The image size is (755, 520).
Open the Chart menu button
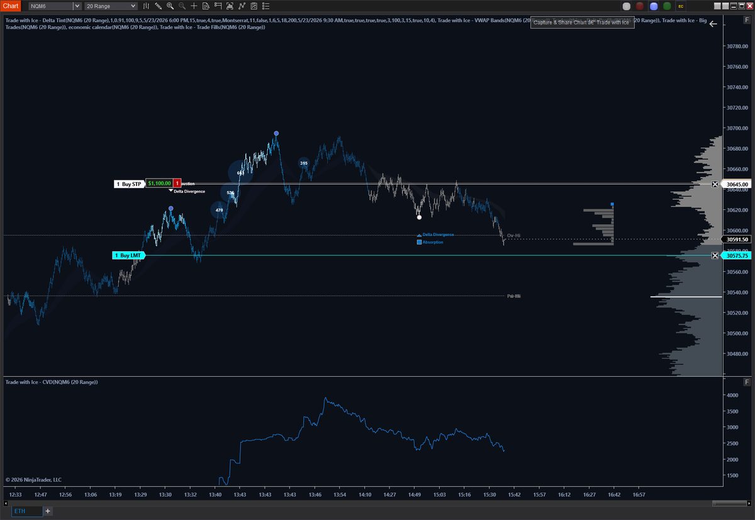click(x=12, y=6)
